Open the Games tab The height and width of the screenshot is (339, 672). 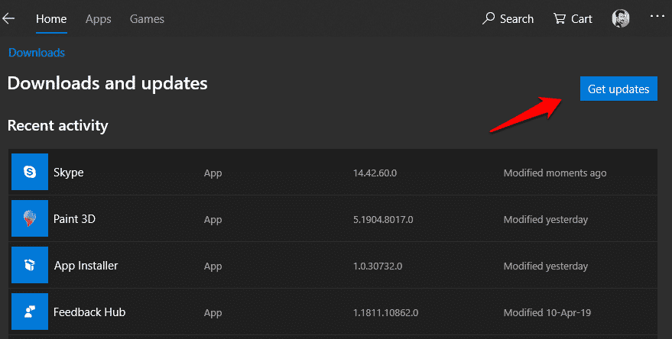pos(147,18)
